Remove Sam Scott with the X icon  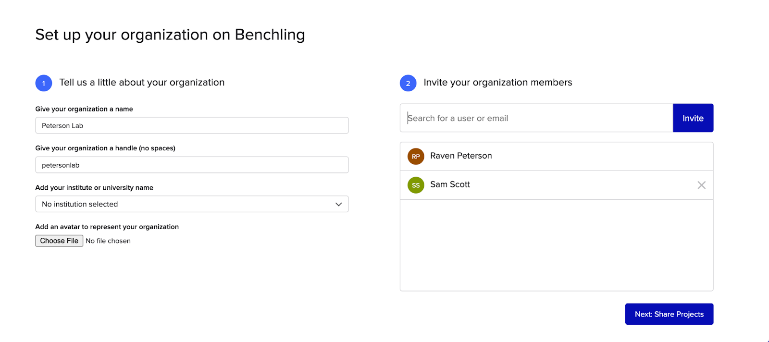pos(701,185)
